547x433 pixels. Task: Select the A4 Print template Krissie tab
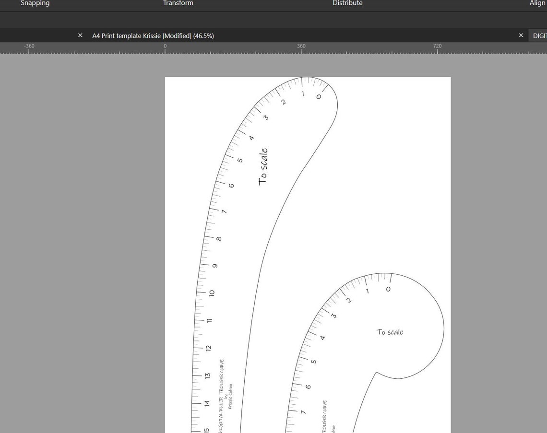tap(153, 35)
